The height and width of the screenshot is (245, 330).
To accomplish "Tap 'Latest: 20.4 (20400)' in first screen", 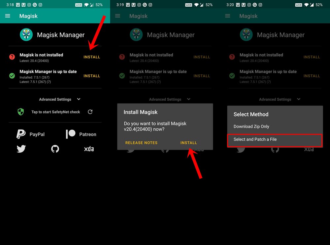I will (34, 61).
